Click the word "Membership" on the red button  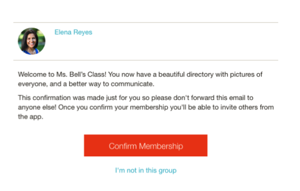[x=161, y=146]
